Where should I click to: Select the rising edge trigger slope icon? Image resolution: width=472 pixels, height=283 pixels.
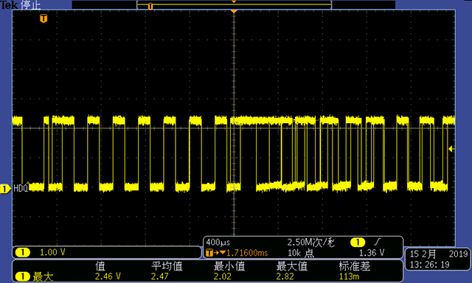377,242
